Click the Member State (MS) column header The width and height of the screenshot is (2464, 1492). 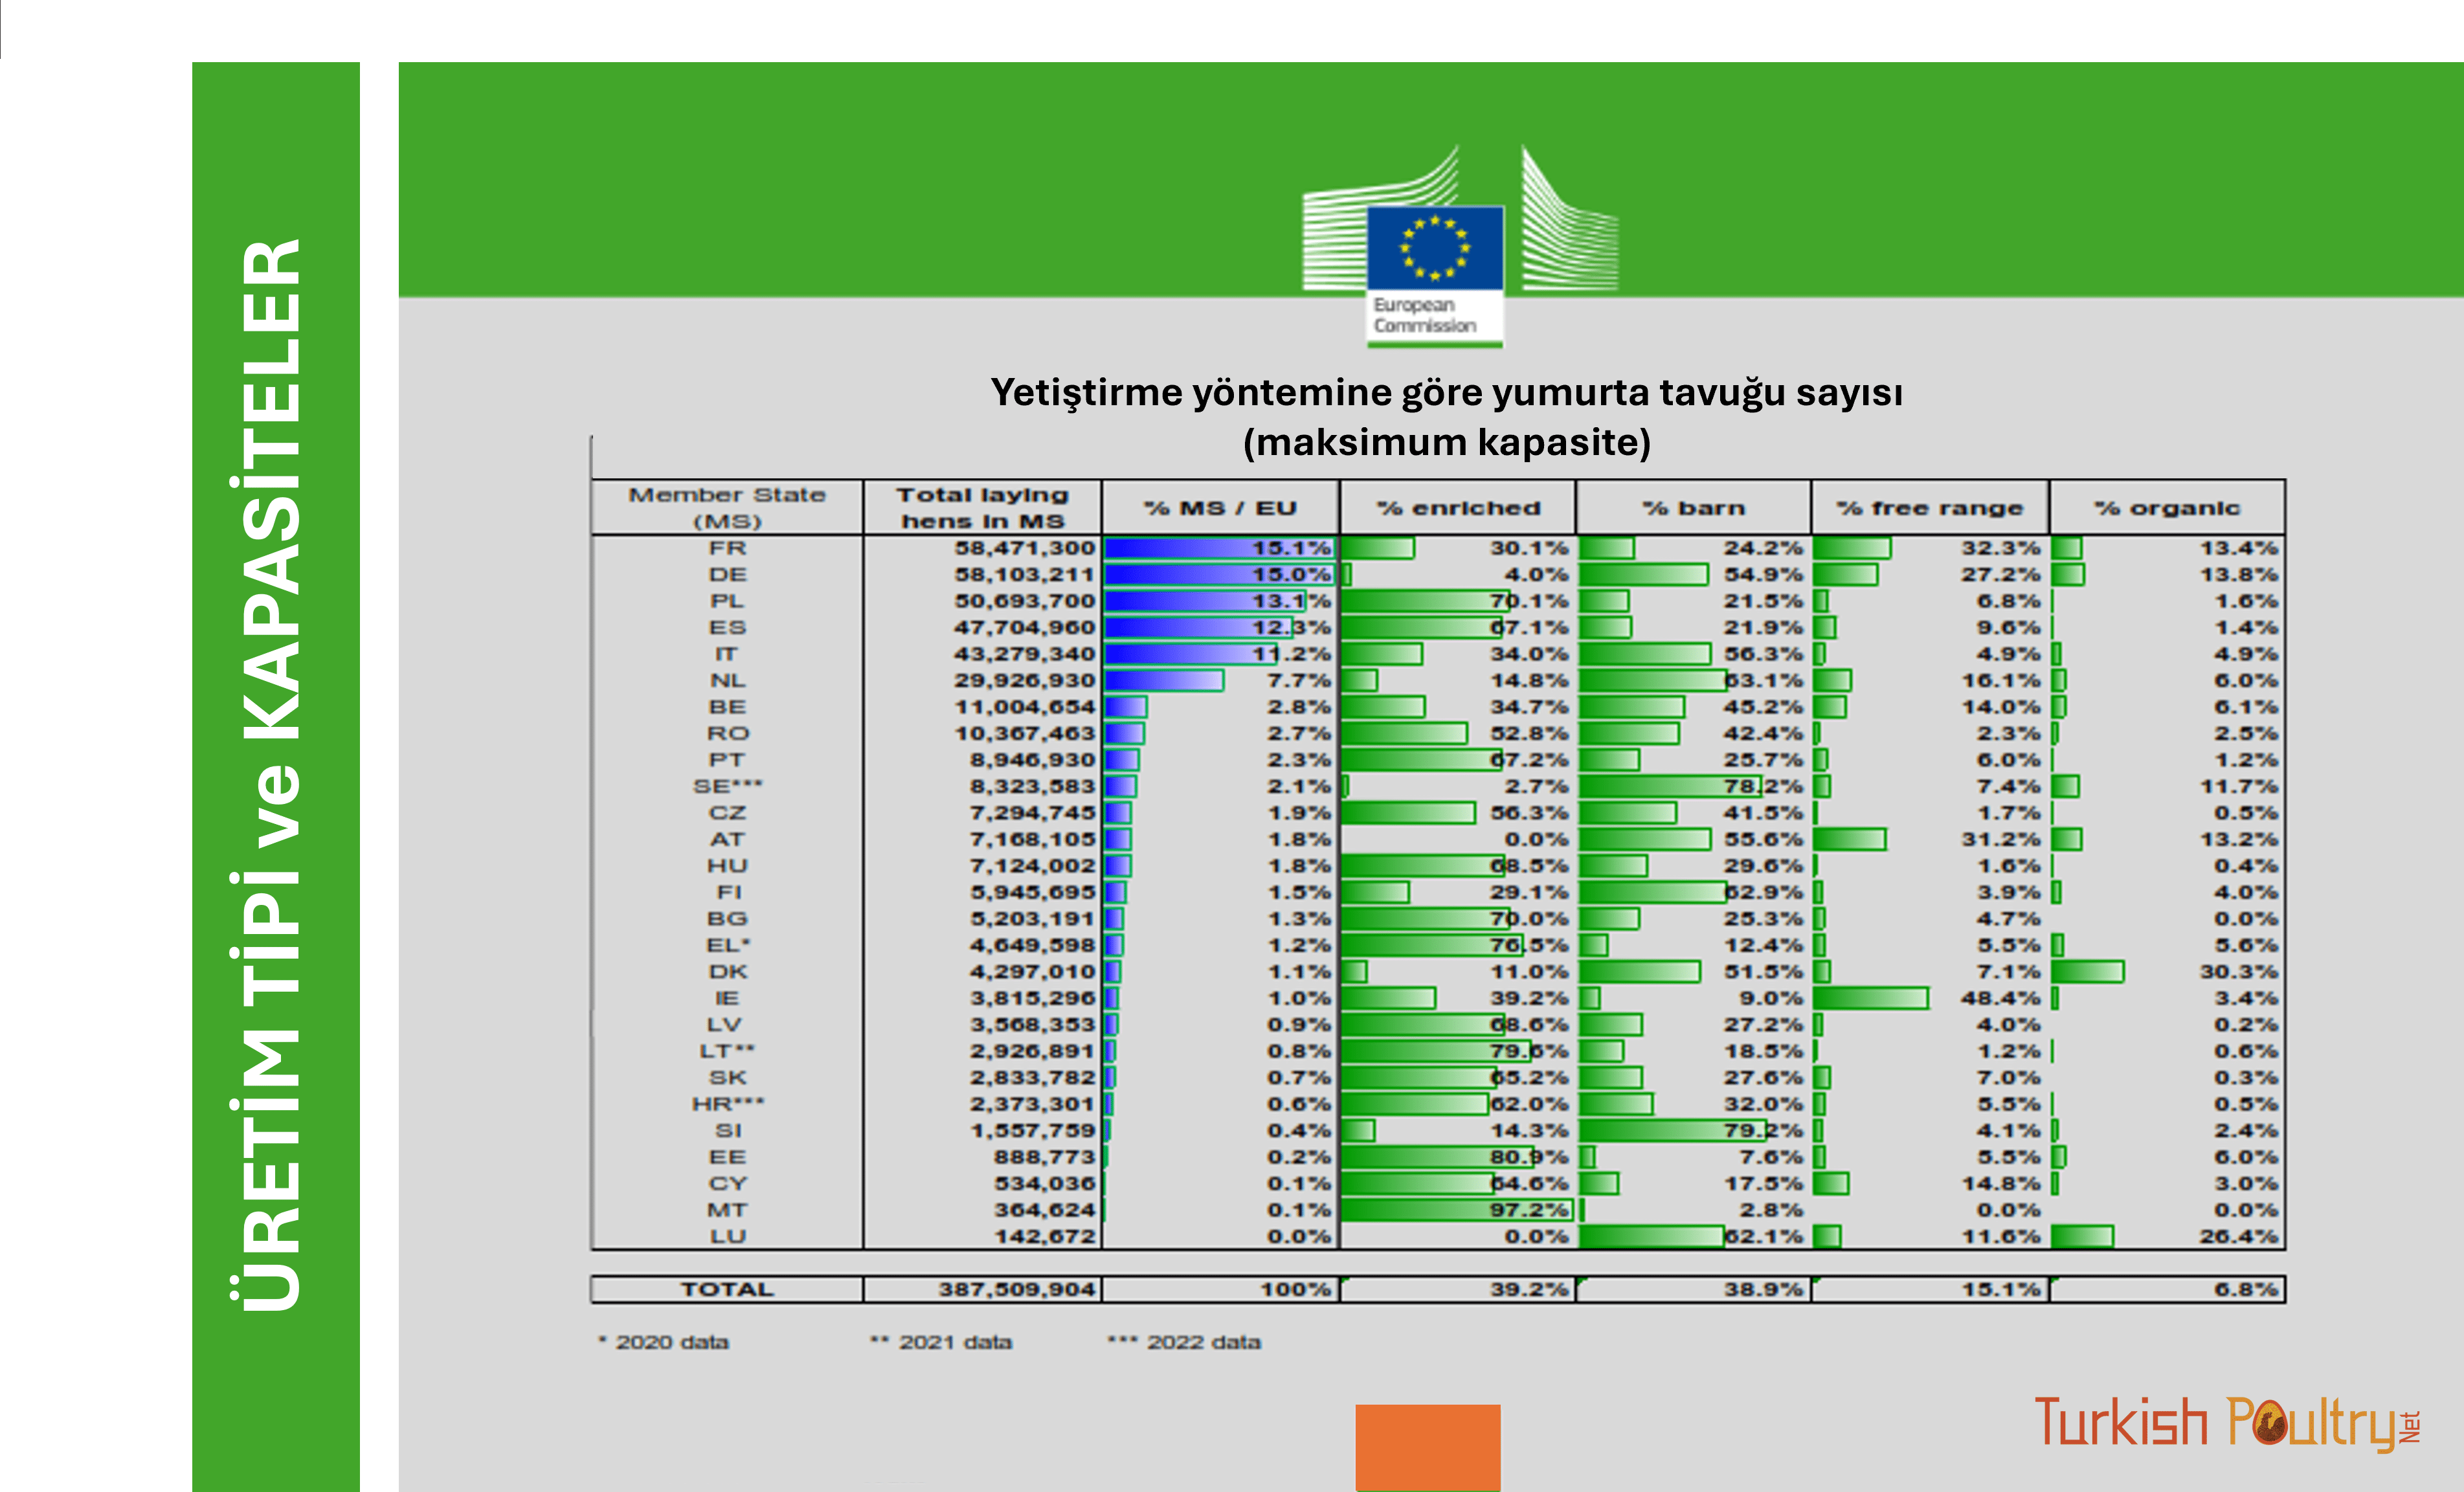727,508
